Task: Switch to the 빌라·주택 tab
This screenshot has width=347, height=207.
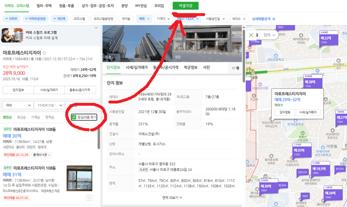Action: pyautogui.click(x=44, y=6)
